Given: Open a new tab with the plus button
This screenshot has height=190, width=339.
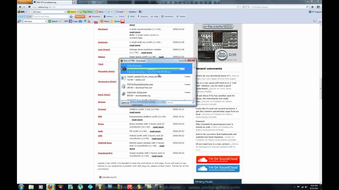Looking at the screenshot, I should pyautogui.click(x=75, y=2).
